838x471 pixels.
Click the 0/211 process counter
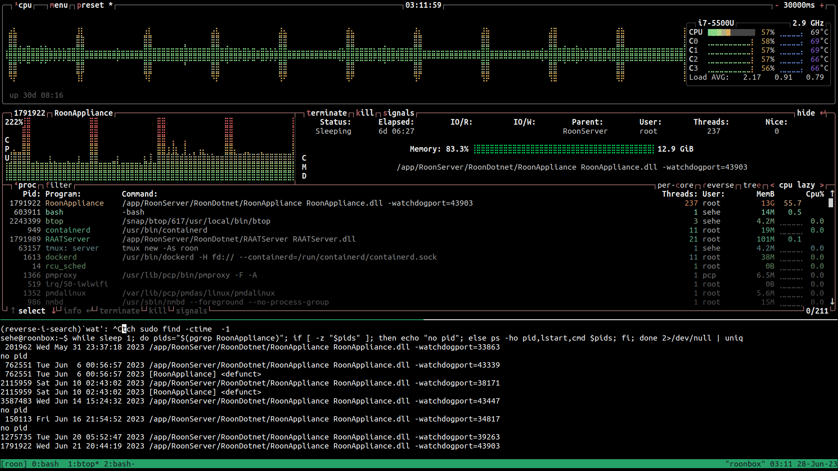click(817, 311)
